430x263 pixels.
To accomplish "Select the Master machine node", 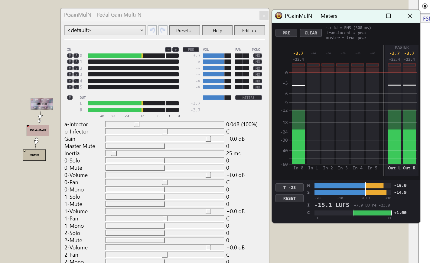I will point(34,155).
